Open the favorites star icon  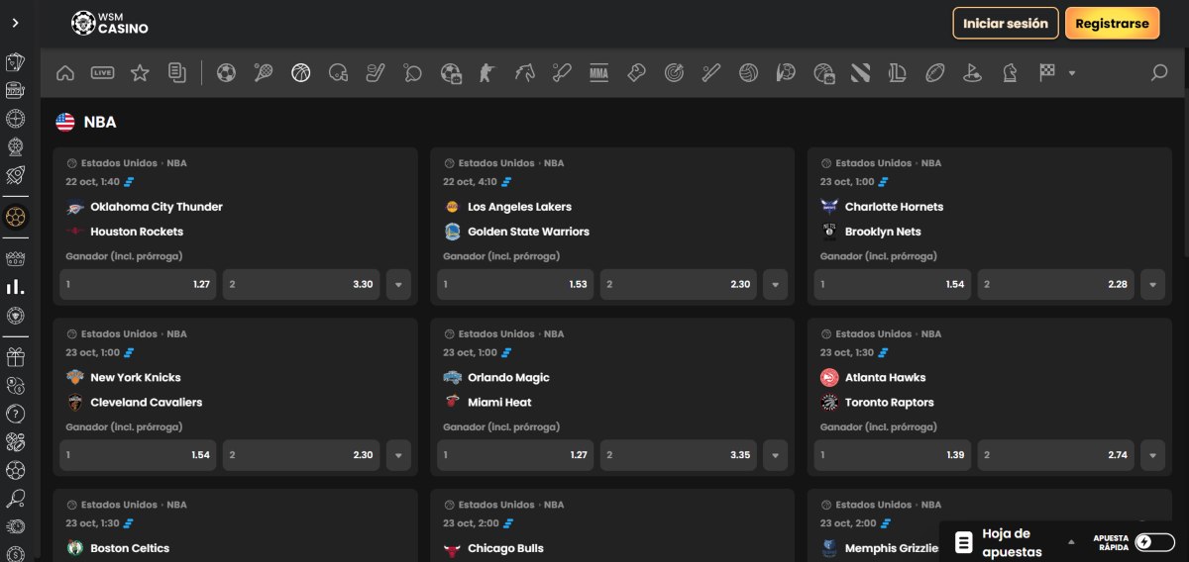coord(140,72)
